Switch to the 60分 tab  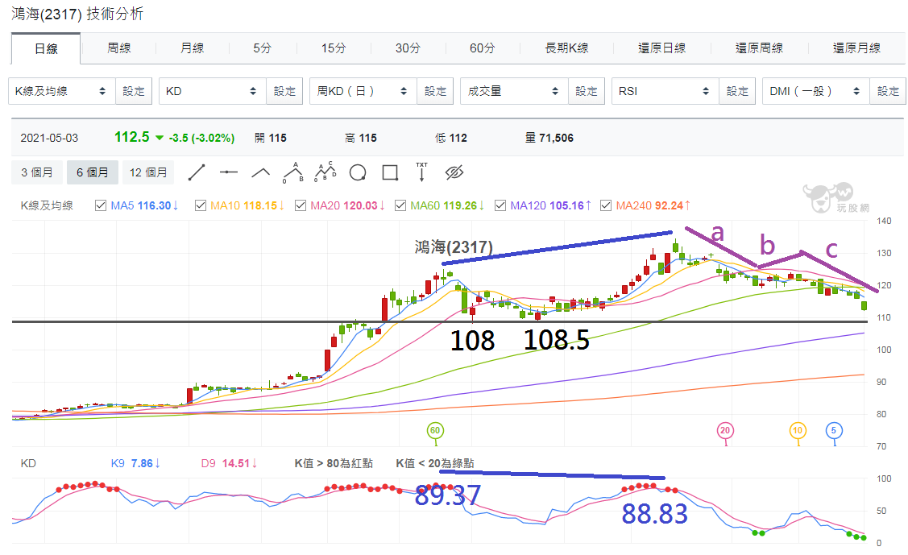[482, 48]
